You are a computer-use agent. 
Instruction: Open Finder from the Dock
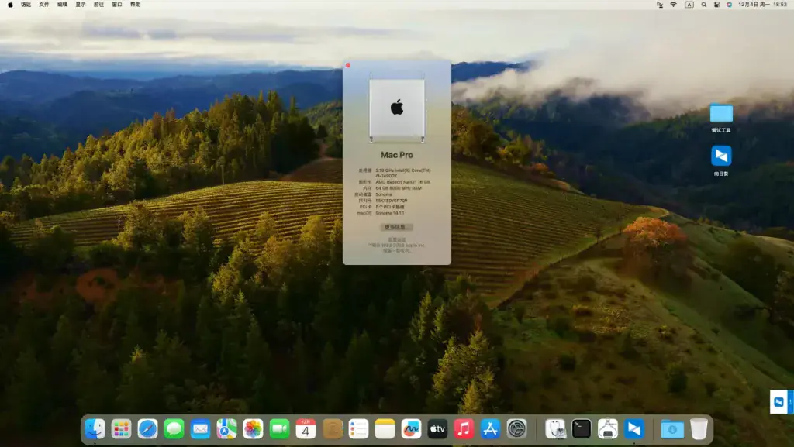[x=95, y=429]
